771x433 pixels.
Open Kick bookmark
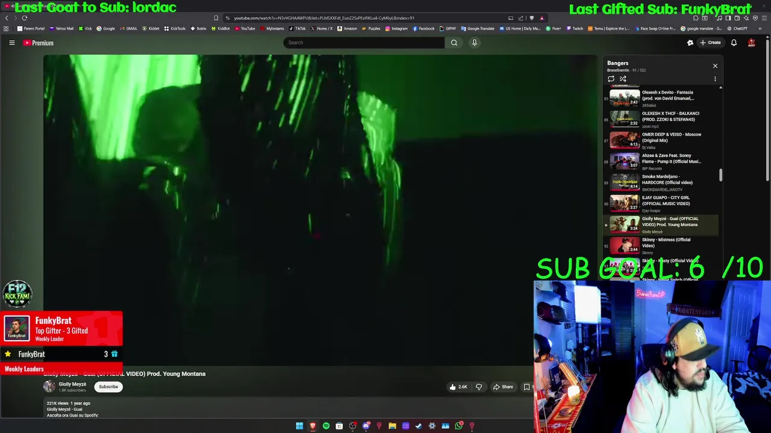85,28
